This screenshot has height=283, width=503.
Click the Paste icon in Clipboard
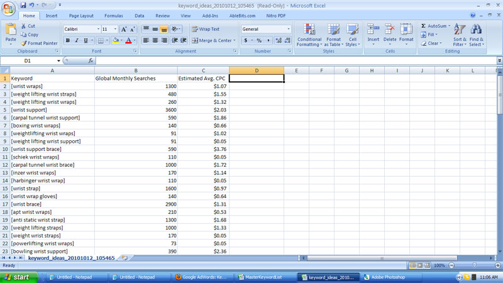tap(11, 31)
